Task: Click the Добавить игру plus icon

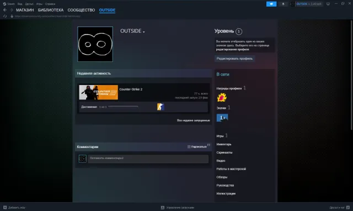Action: (x=5, y=207)
